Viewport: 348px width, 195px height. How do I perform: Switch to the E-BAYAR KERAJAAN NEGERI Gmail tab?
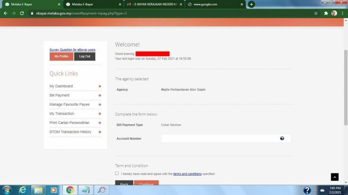[x=153, y=4]
